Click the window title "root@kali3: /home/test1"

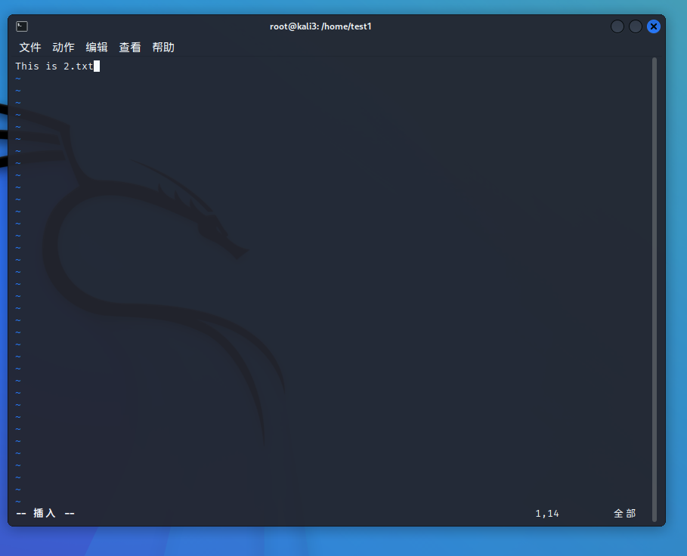[x=320, y=26]
